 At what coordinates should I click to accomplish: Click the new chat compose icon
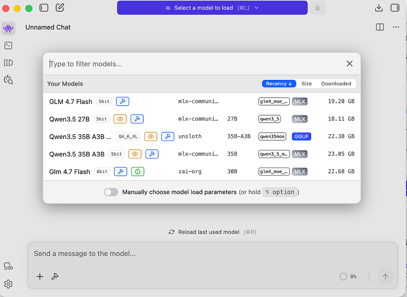pos(60,8)
